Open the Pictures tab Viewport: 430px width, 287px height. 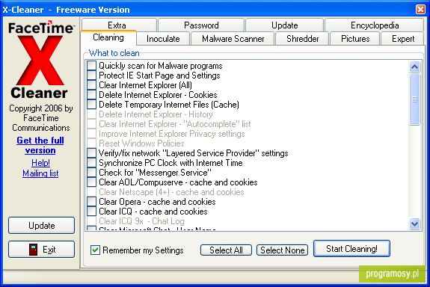[355, 39]
